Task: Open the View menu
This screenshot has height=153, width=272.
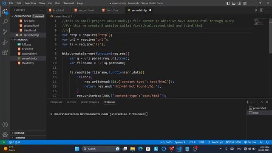Action: point(42,3)
